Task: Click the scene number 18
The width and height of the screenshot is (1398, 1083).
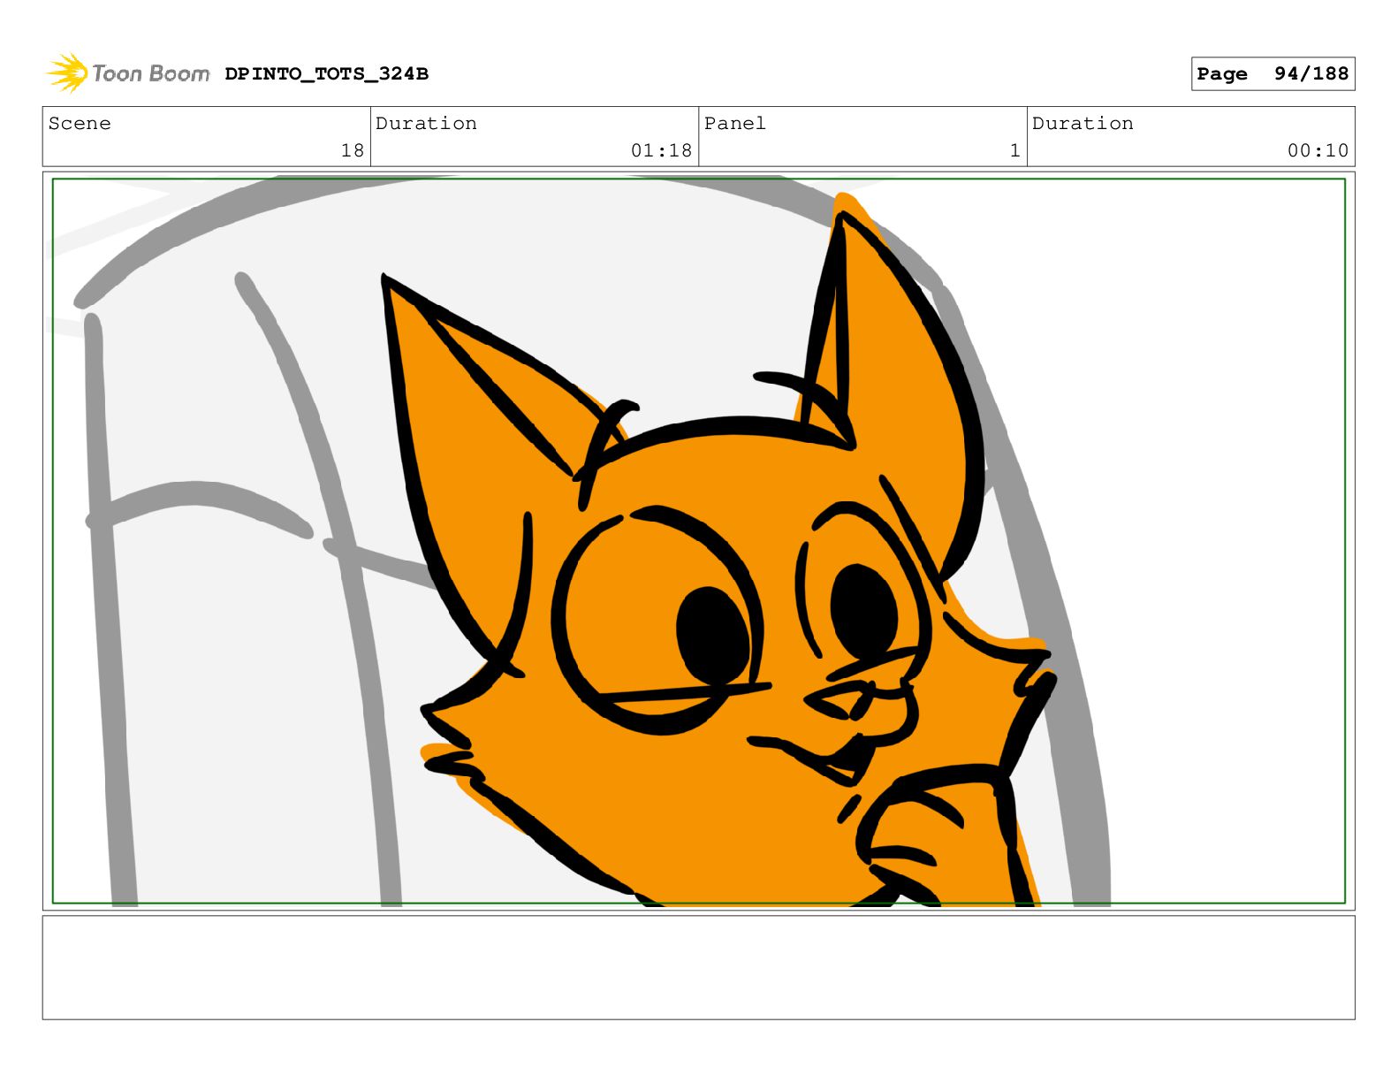Action: click(x=353, y=150)
